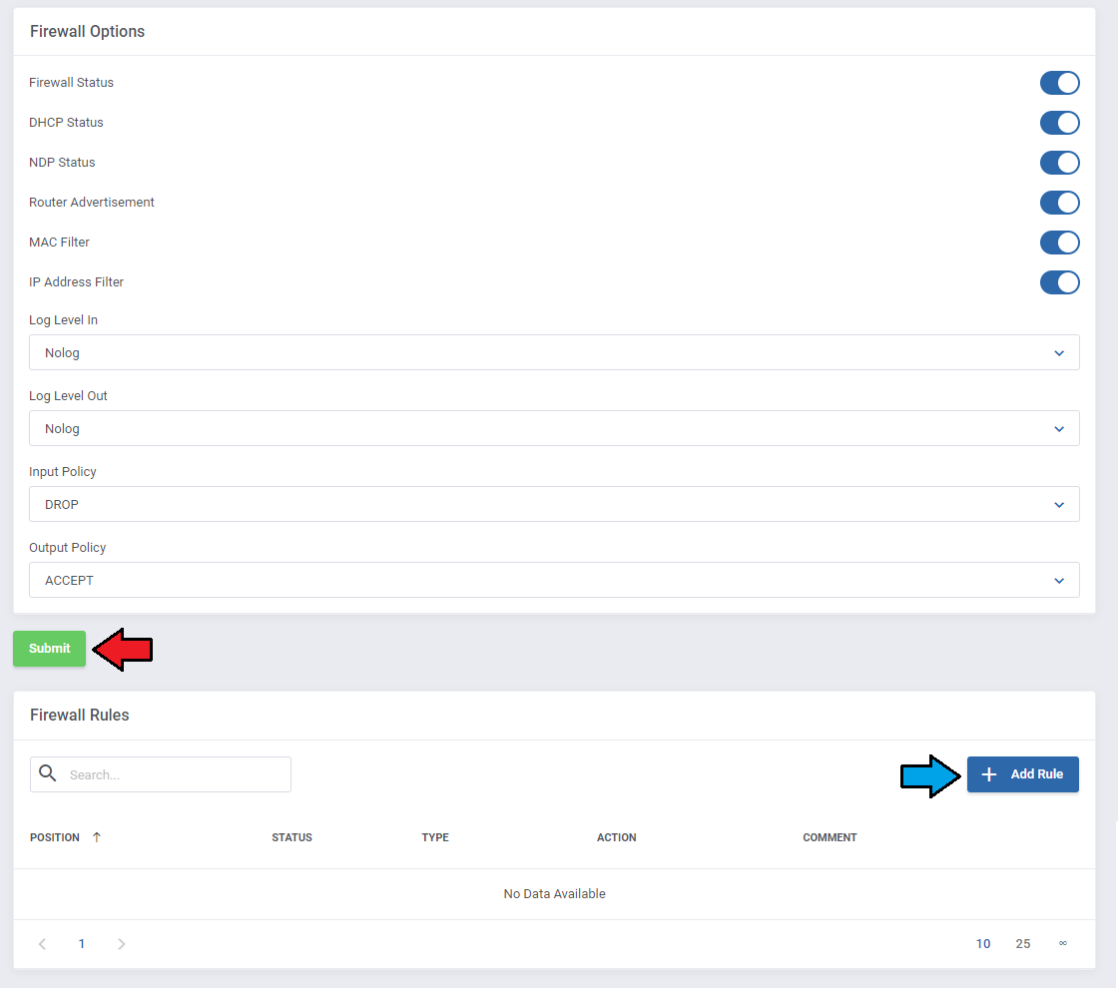Disable the IP Address Filter switch

pos(1059,282)
